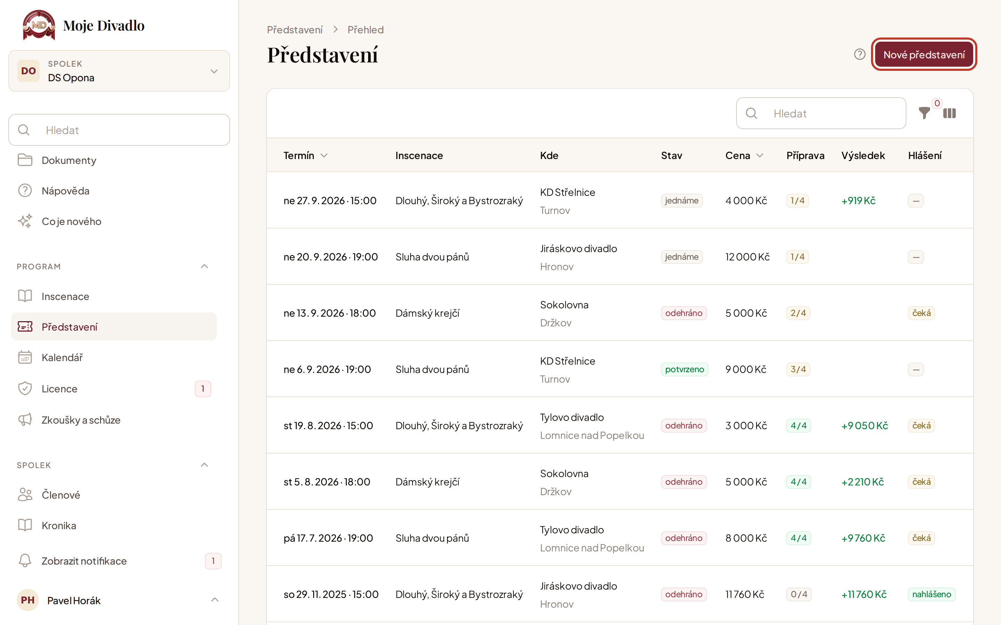Viewport: 1001px width, 625px height.
Task: Click the Kalendář calendar icon
Action: pos(25,357)
